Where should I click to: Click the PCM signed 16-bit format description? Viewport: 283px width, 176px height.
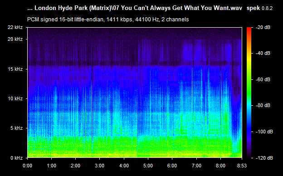(x=108, y=20)
